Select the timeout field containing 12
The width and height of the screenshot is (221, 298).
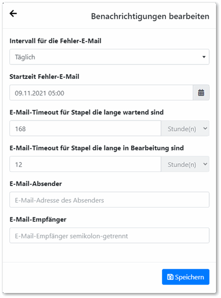[86, 164]
